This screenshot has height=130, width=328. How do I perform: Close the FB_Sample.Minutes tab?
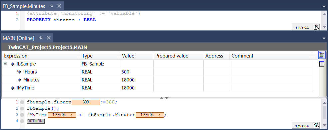point(59,6)
